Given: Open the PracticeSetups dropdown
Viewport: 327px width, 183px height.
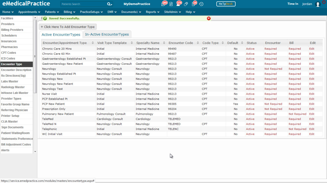Looking at the screenshot, I should (91, 12).
